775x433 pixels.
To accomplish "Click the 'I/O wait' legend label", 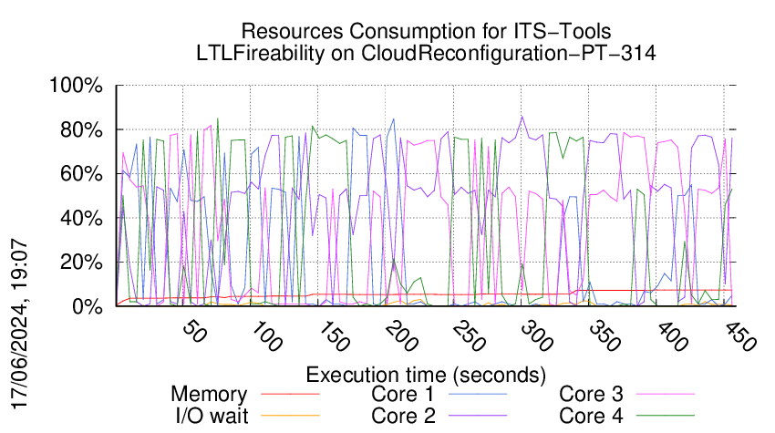I will pos(212,416).
